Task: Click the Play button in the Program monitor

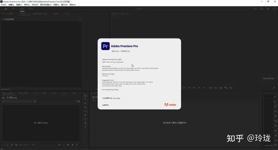Action: point(194,88)
